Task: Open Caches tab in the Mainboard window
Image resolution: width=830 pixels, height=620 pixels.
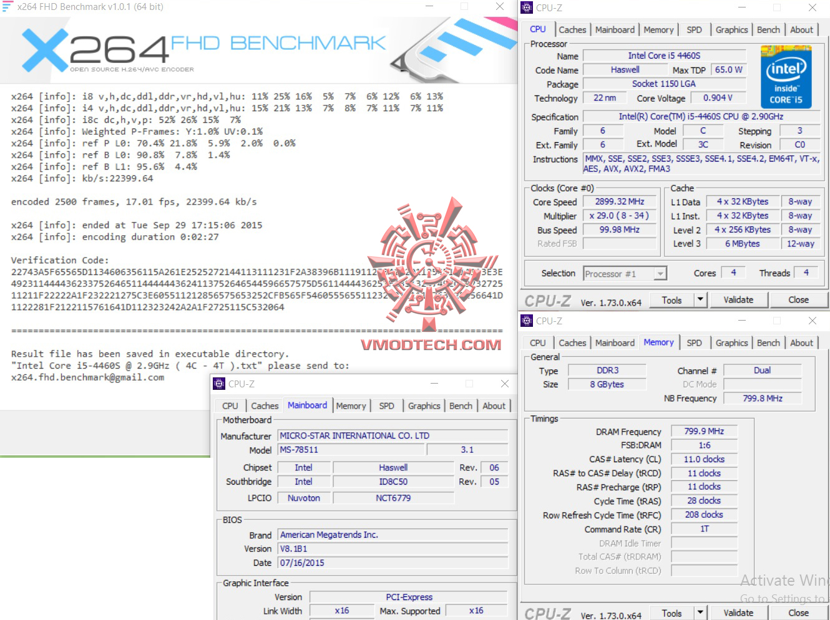Action: 265,406
